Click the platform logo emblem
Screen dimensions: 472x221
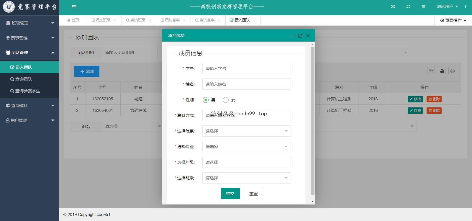9,6
